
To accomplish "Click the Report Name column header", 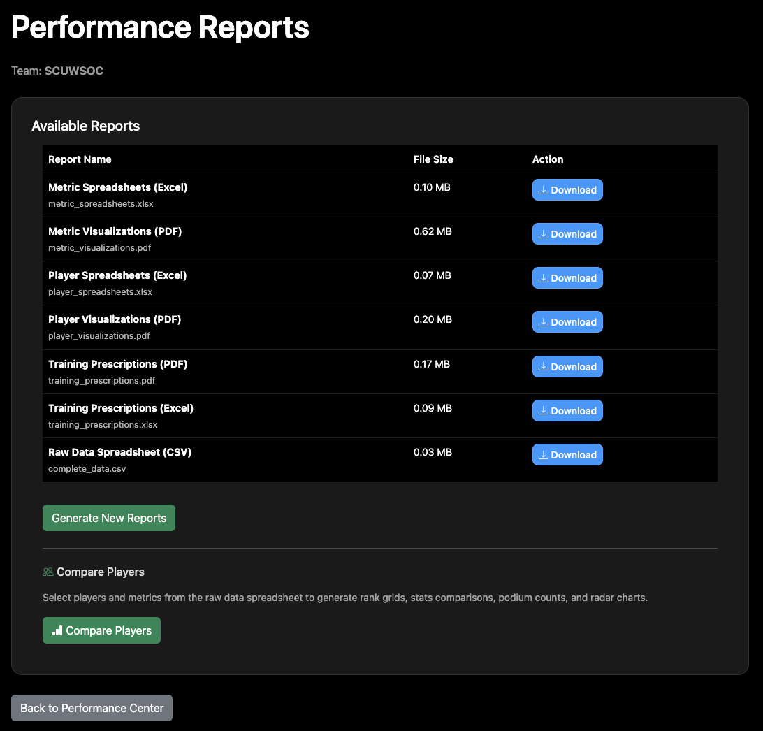I will click(x=80, y=159).
